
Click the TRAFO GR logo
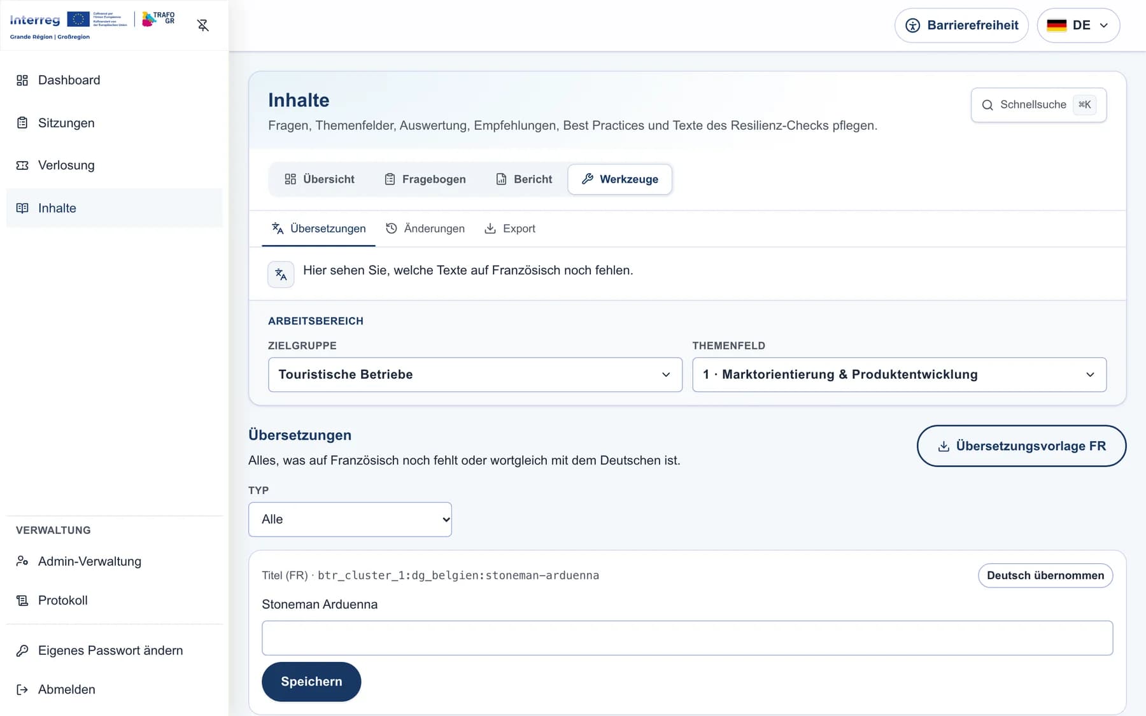click(159, 19)
